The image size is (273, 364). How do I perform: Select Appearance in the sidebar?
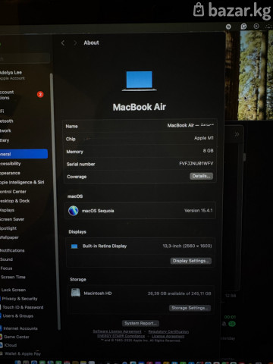pyautogui.click(x=10, y=173)
